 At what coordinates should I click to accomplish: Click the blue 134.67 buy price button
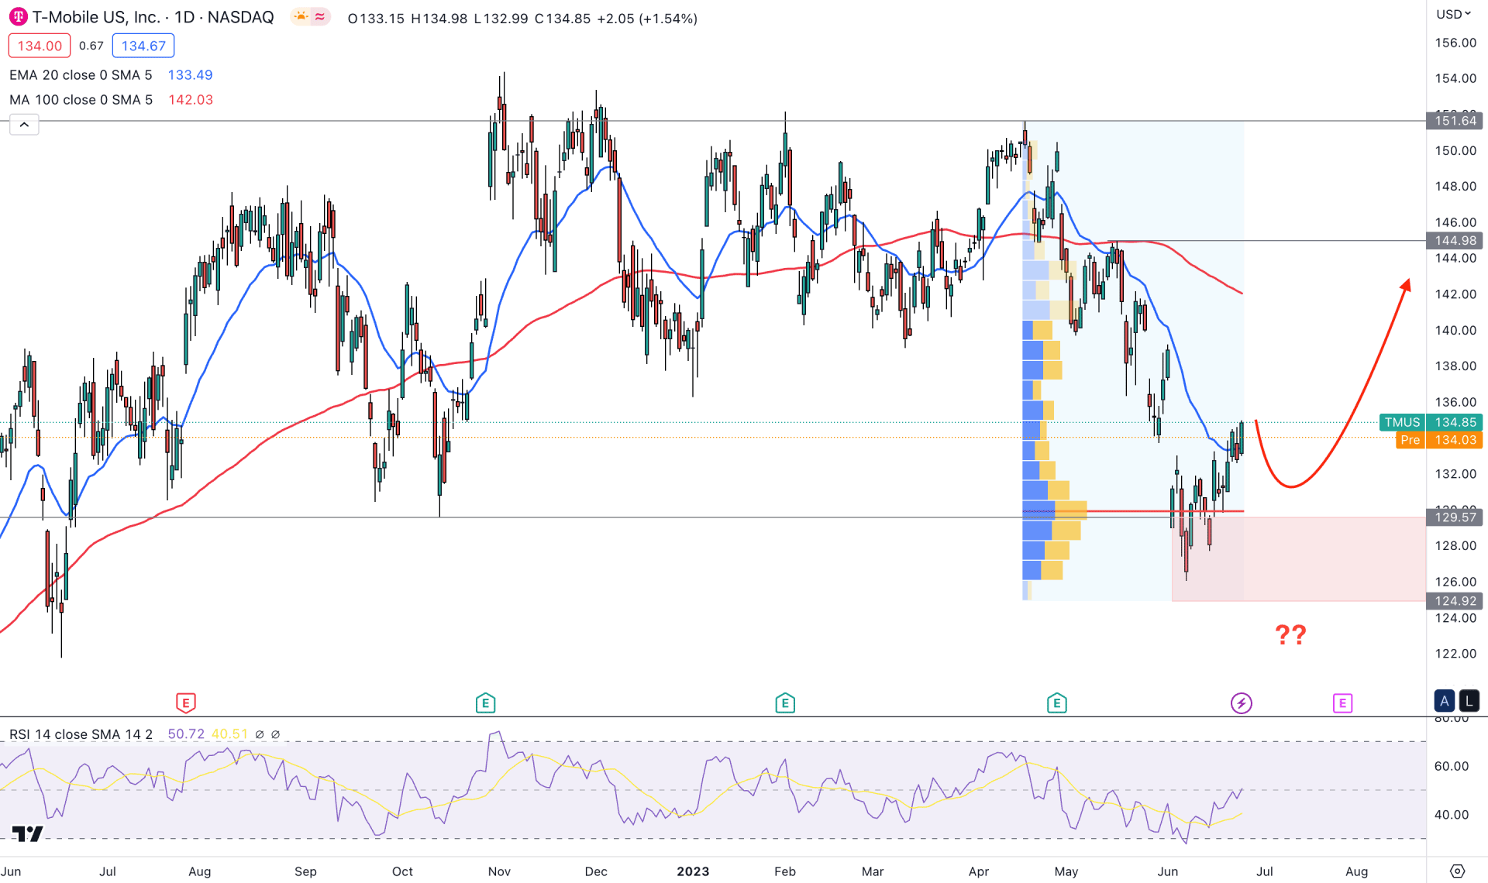(143, 46)
